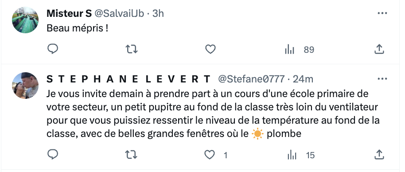405x172 pixels.
Task: Visit the @SalvaiUb handle
Action: (x=119, y=13)
